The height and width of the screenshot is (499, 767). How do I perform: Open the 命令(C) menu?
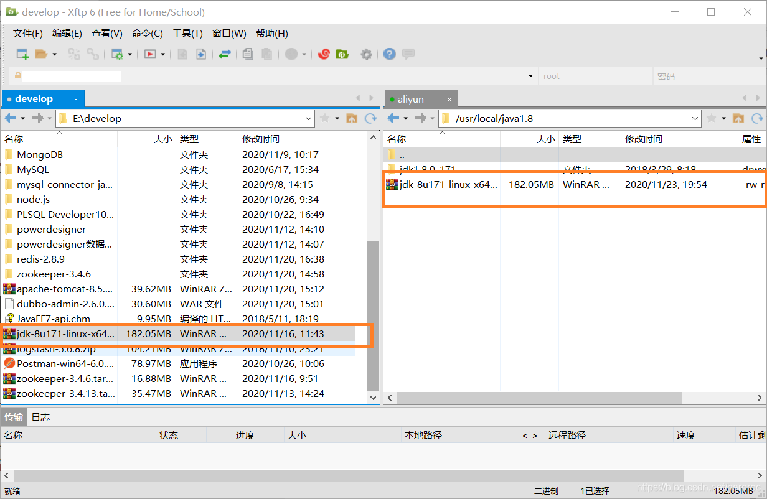[148, 34]
